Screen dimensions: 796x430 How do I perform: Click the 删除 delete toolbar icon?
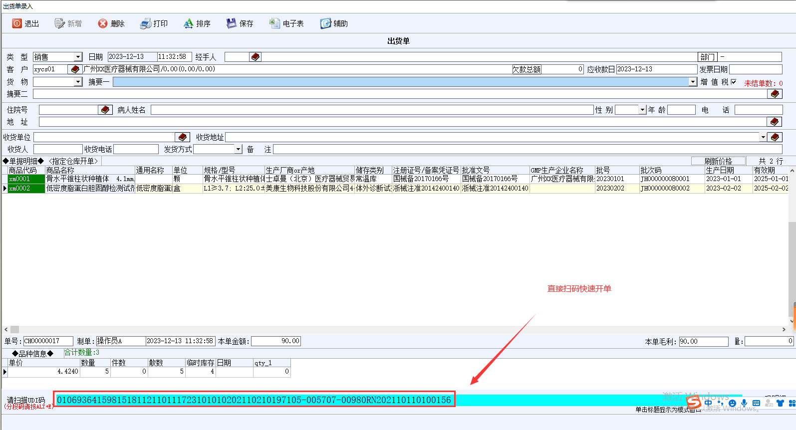[x=103, y=23]
